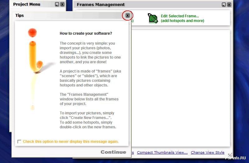Click the 'How to create your software?' heading
Screen dimensions: 249x163
pos(86,33)
